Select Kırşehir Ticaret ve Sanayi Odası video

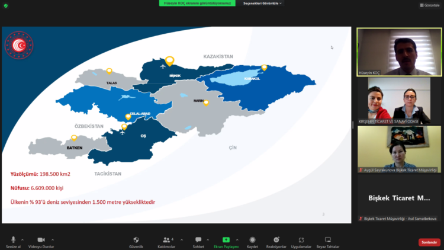(399, 101)
